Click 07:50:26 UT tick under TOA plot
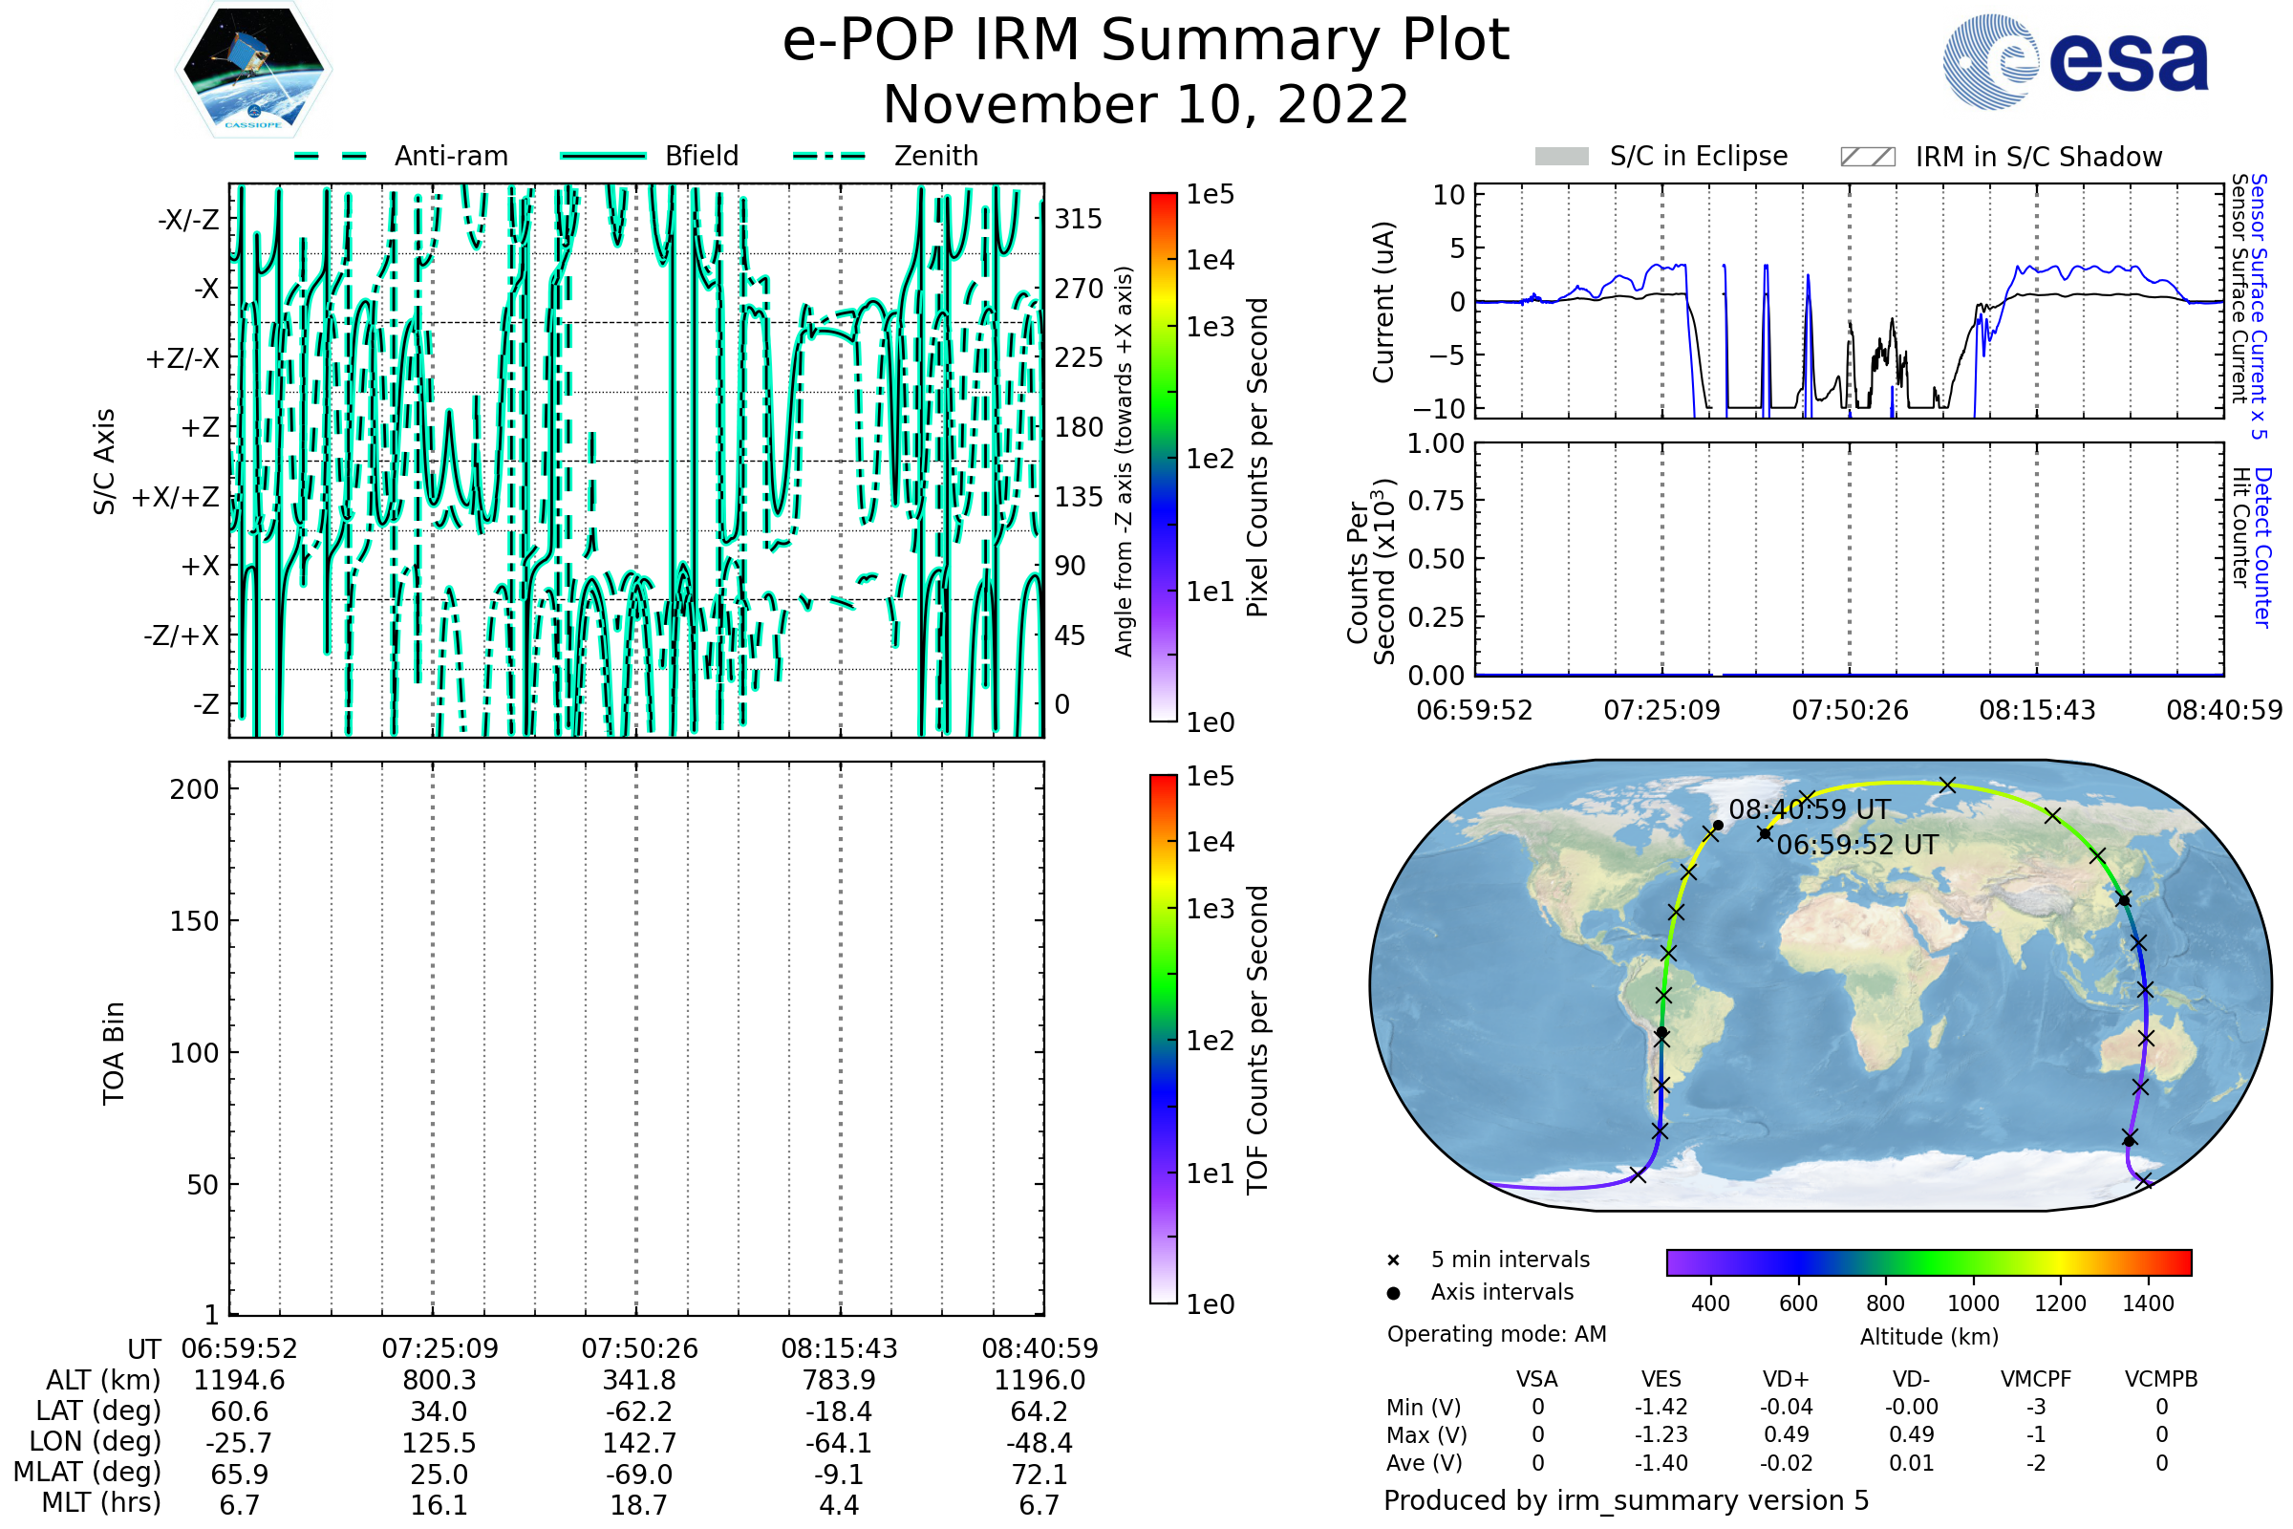 point(639,1348)
